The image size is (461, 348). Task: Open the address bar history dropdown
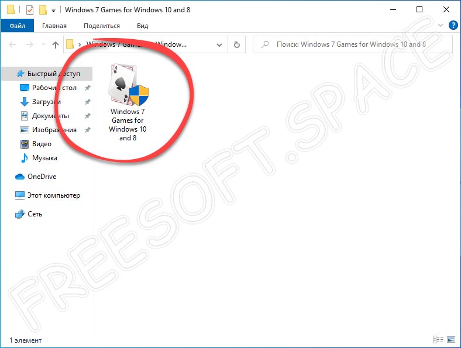point(219,44)
